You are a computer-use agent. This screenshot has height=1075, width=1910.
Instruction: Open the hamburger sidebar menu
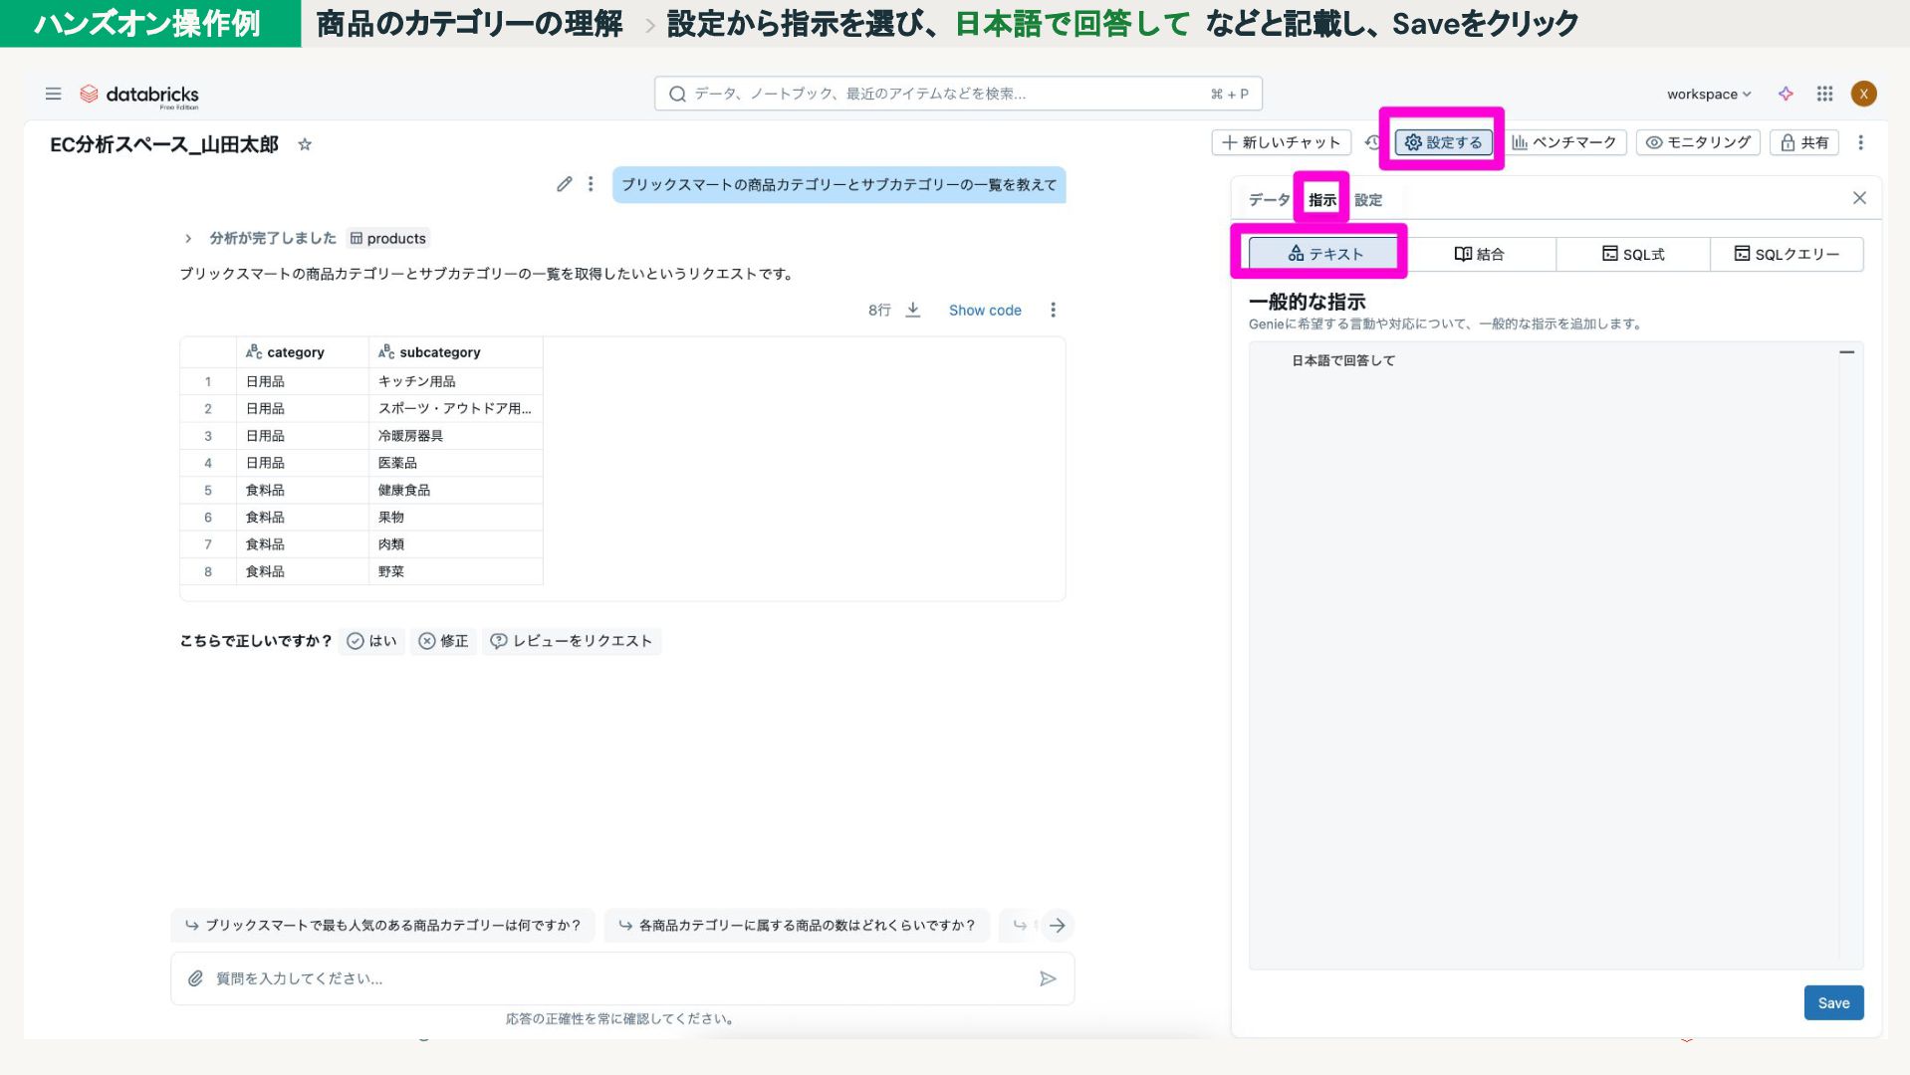(x=53, y=94)
